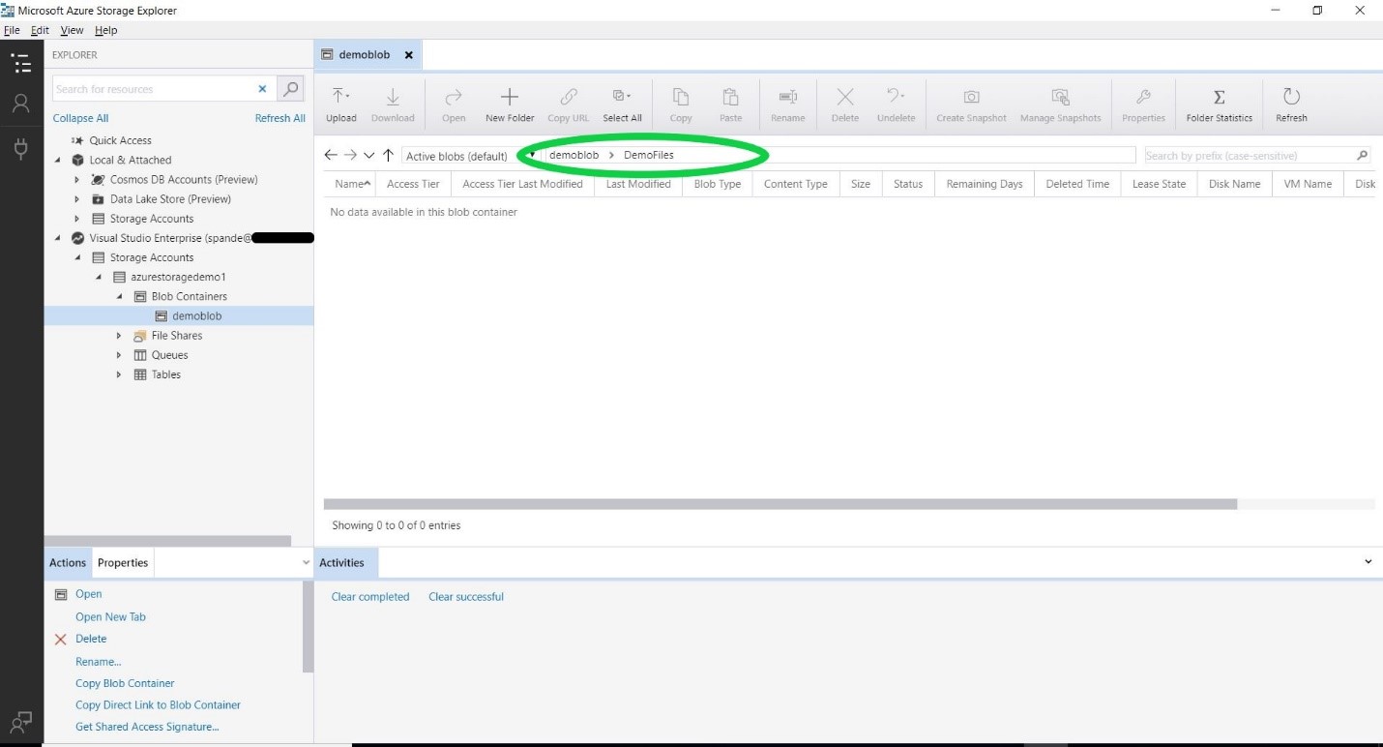
Task: Open the Active blobs (default) dropdown
Action: (469, 156)
